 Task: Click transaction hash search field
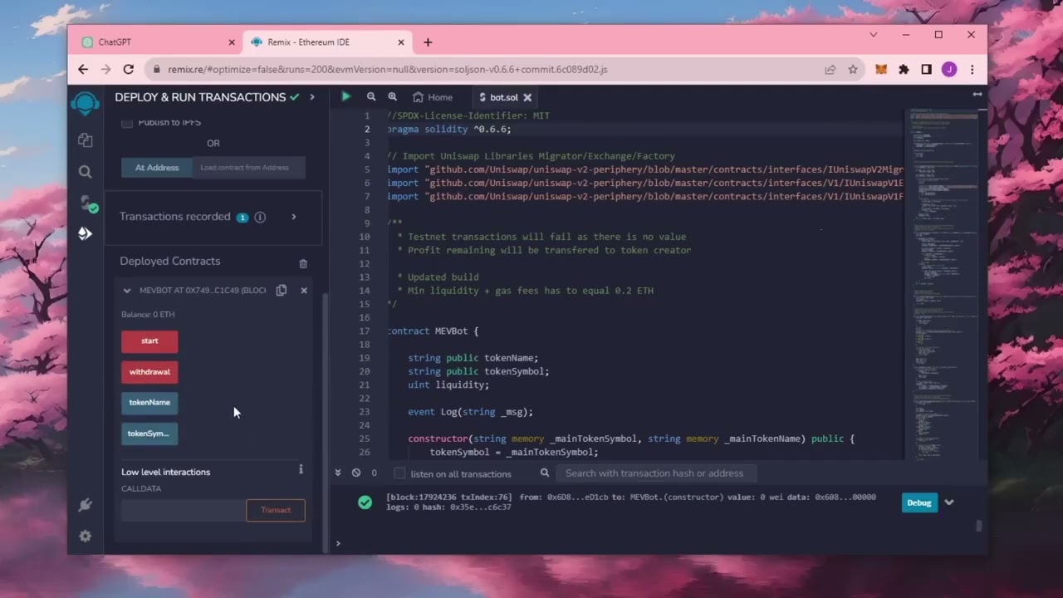click(656, 473)
